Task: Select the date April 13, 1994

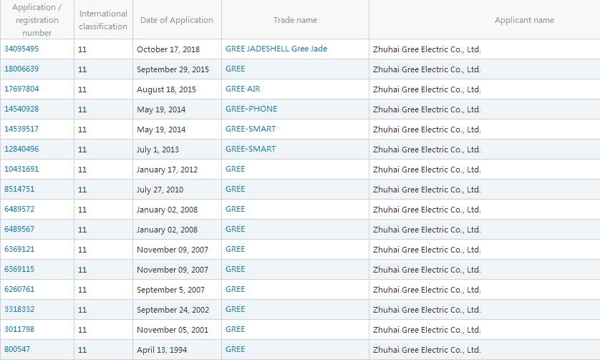Action: (x=162, y=350)
